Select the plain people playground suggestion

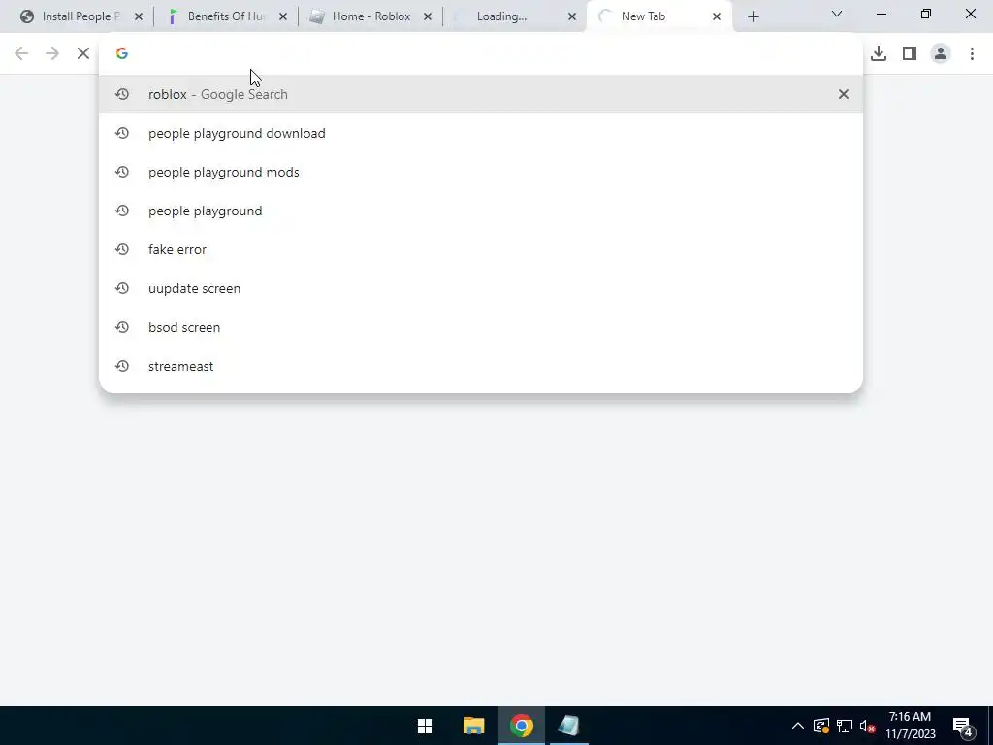[481, 211]
